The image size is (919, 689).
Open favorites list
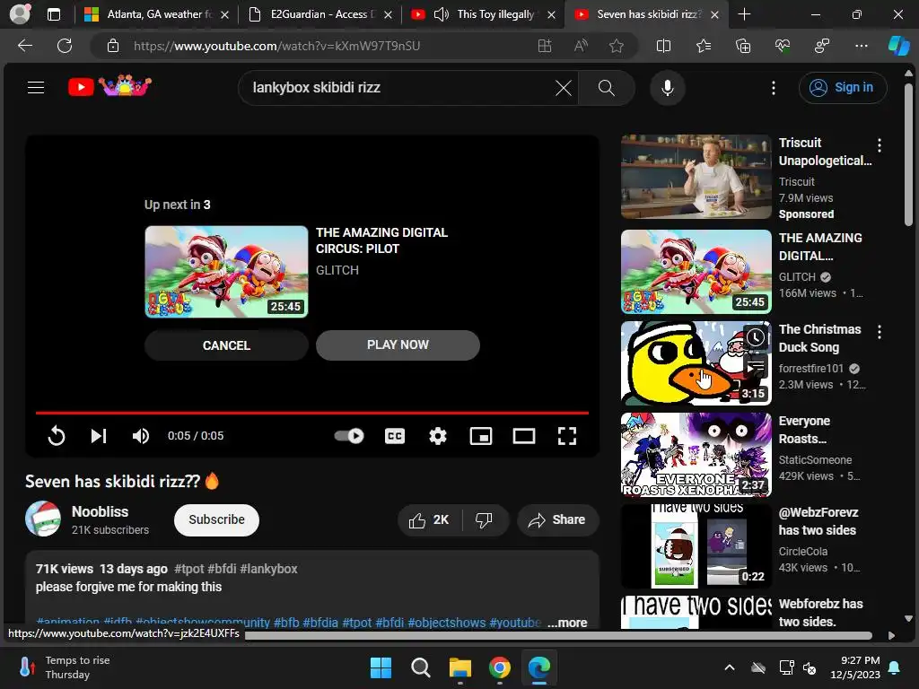tap(704, 46)
